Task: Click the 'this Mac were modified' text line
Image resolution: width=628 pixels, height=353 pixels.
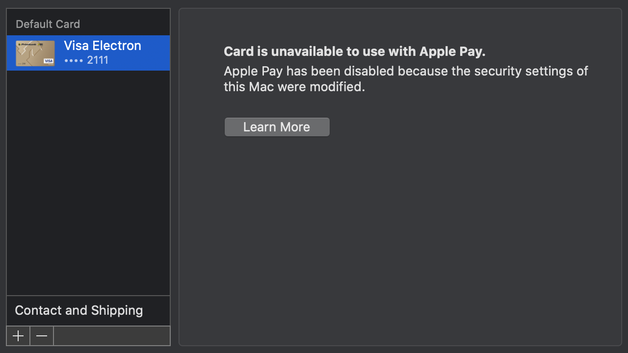Action: point(294,87)
